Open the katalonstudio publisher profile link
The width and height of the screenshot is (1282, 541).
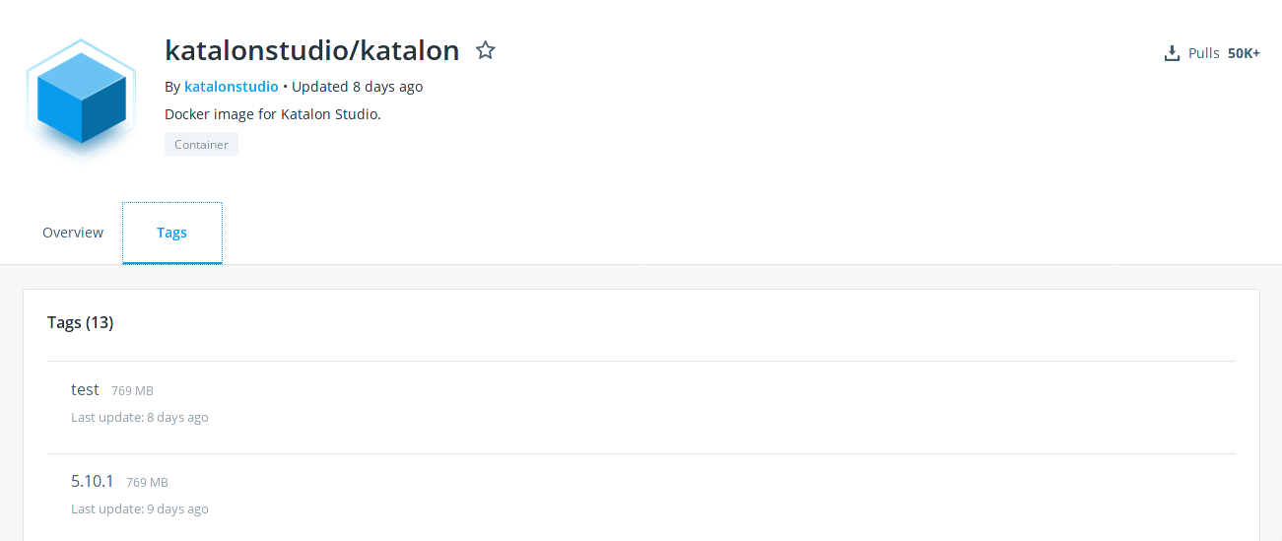pyautogui.click(x=232, y=87)
